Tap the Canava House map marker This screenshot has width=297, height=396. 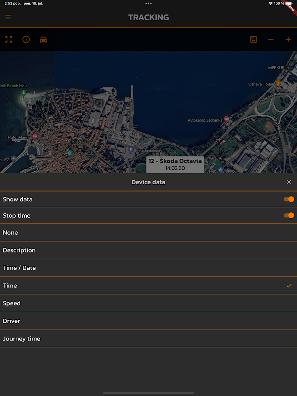tap(278, 83)
